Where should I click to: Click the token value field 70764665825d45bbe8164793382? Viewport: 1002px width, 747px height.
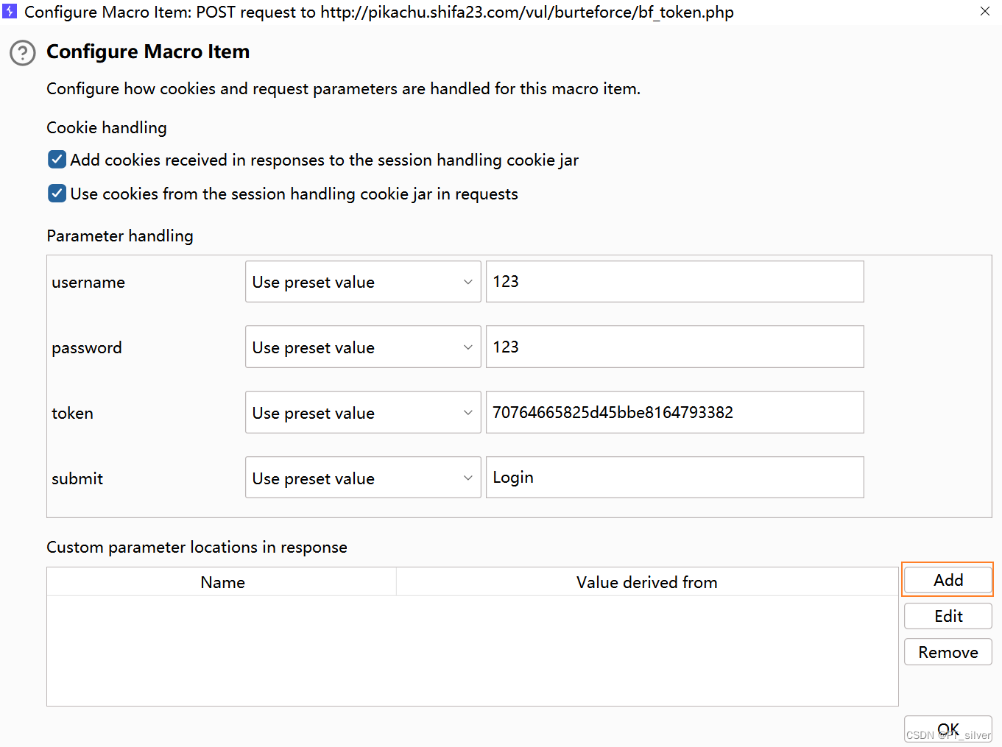point(674,413)
